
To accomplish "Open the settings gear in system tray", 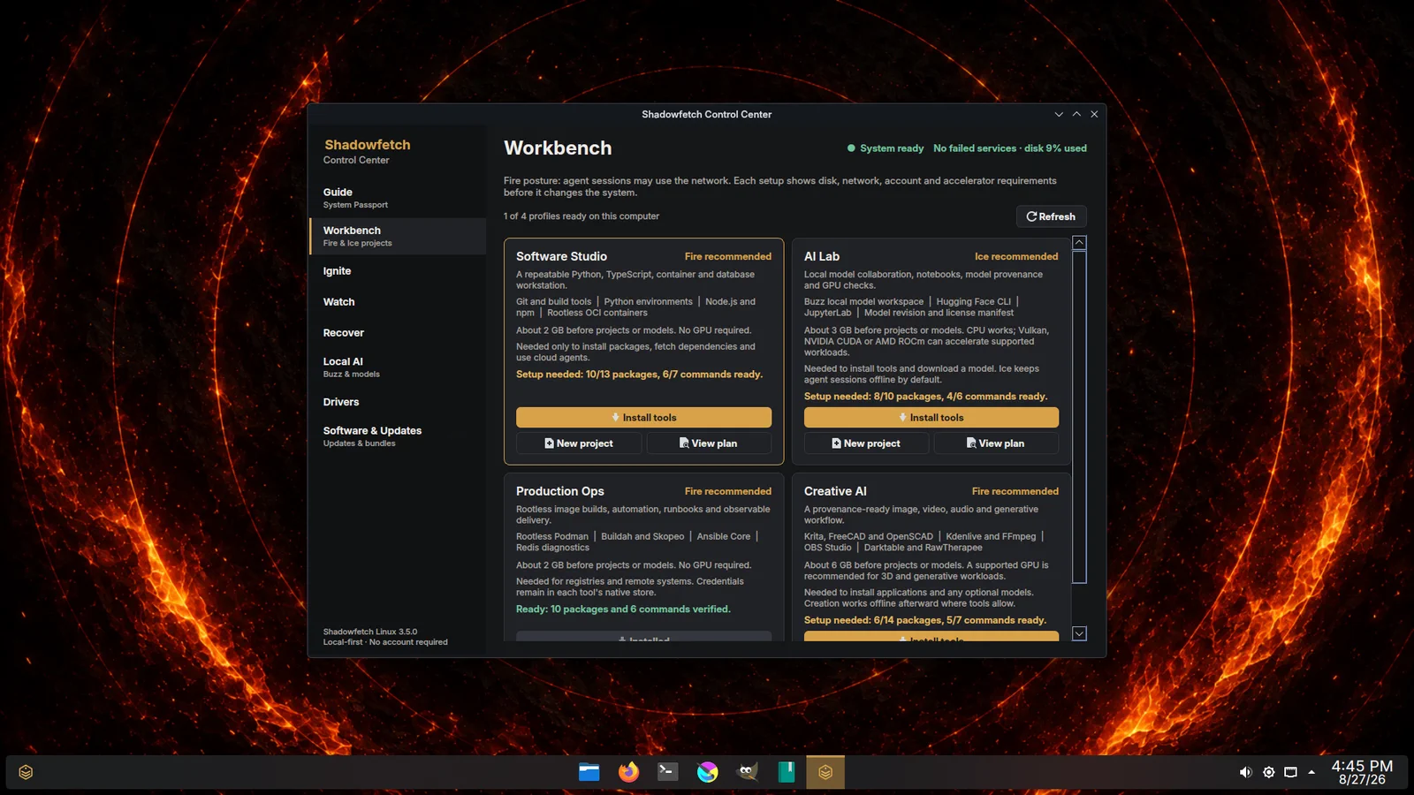I will pos(1268,772).
